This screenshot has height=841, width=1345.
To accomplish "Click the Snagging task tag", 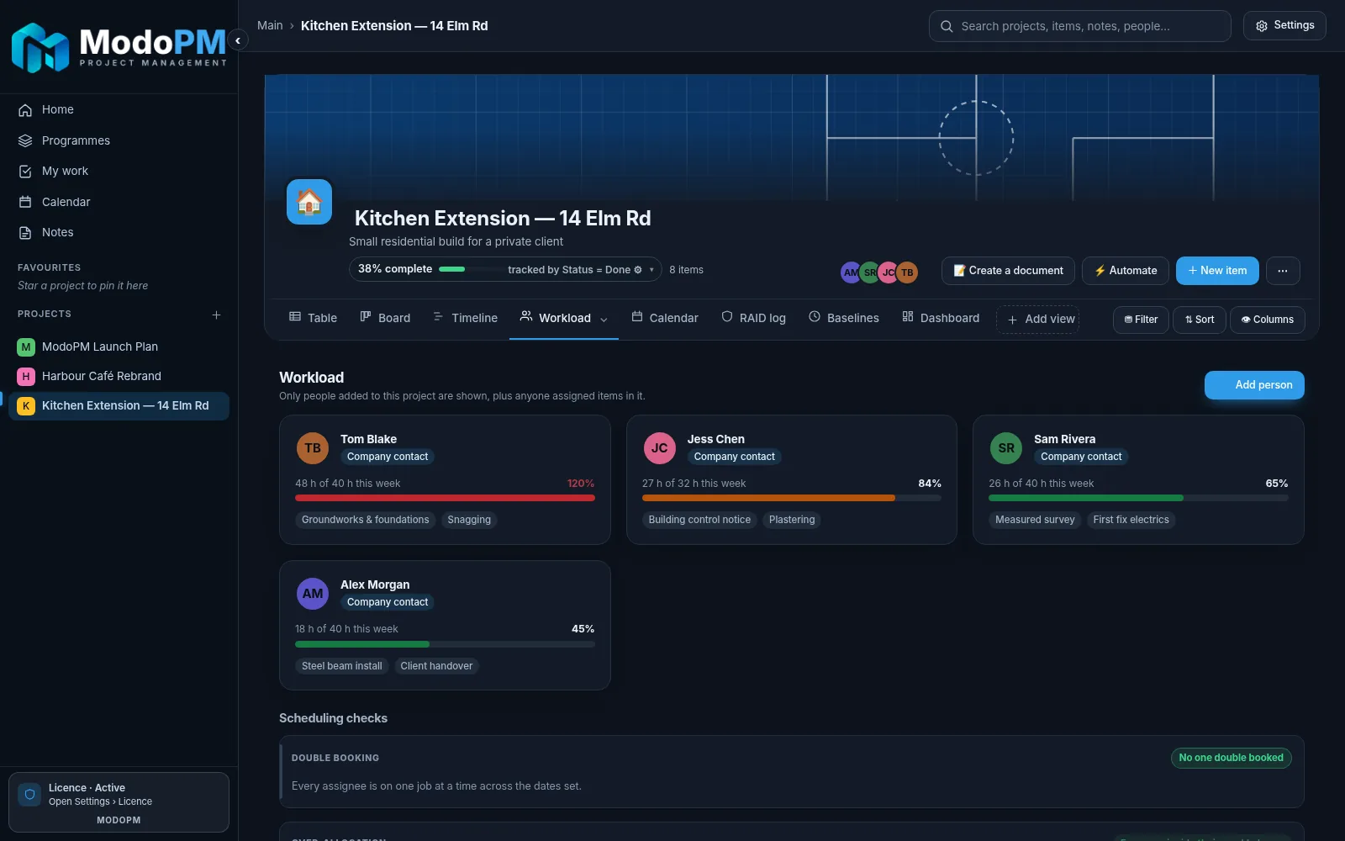I will 469,520.
